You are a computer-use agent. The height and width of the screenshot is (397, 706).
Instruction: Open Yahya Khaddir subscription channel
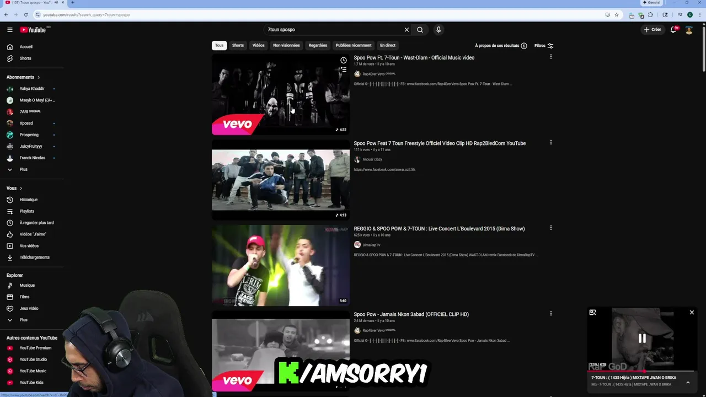(x=32, y=89)
